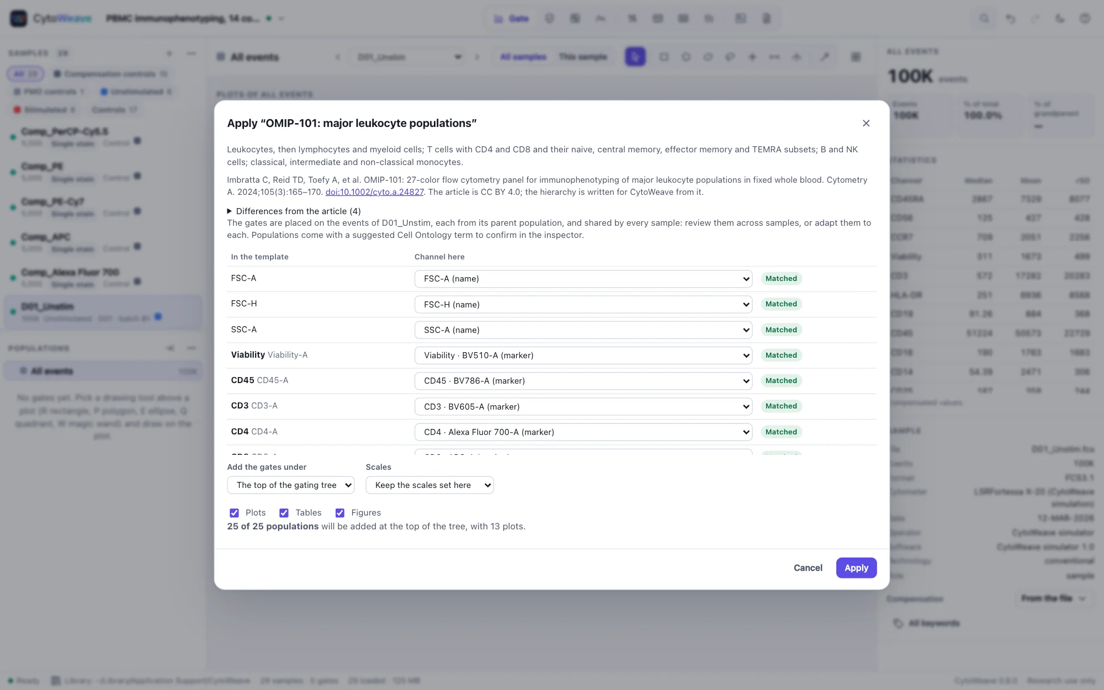Switch to the Gate tab in the top bar
The height and width of the screenshot is (690, 1104).
coord(512,19)
